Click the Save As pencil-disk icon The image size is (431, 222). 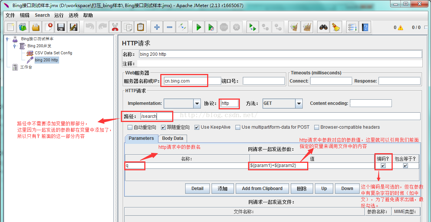click(73, 27)
